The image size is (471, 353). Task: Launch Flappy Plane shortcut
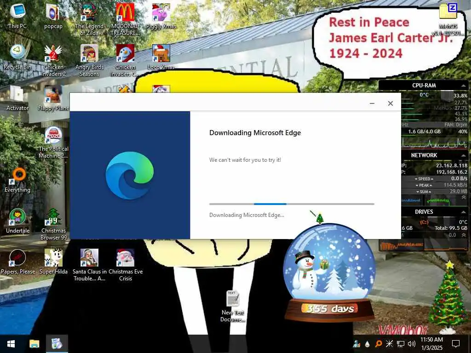(x=53, y=98)
